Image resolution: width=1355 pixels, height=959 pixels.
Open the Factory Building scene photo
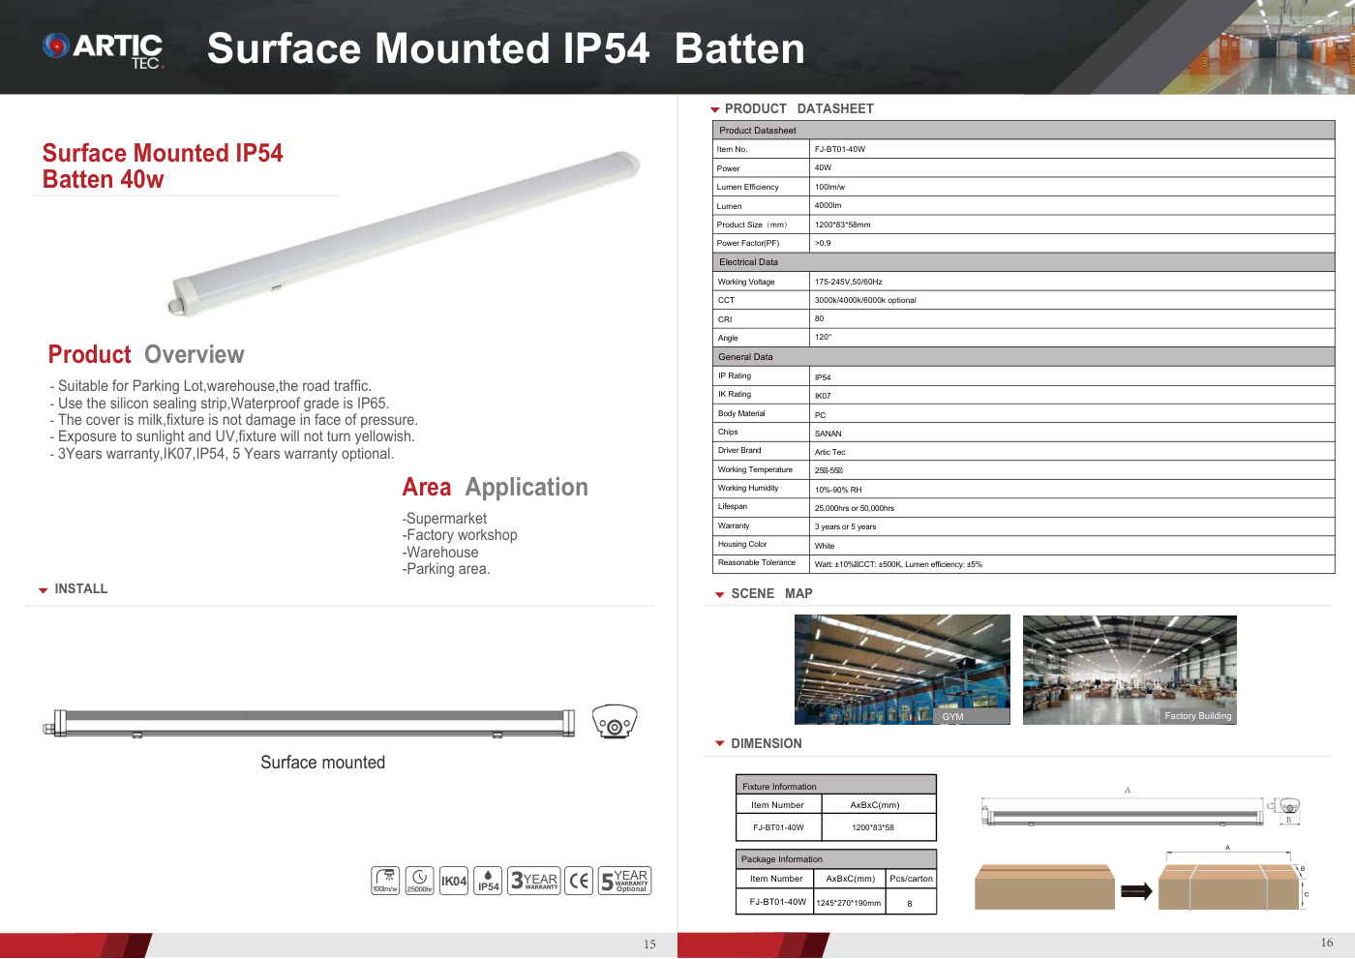coord(1129,670)
